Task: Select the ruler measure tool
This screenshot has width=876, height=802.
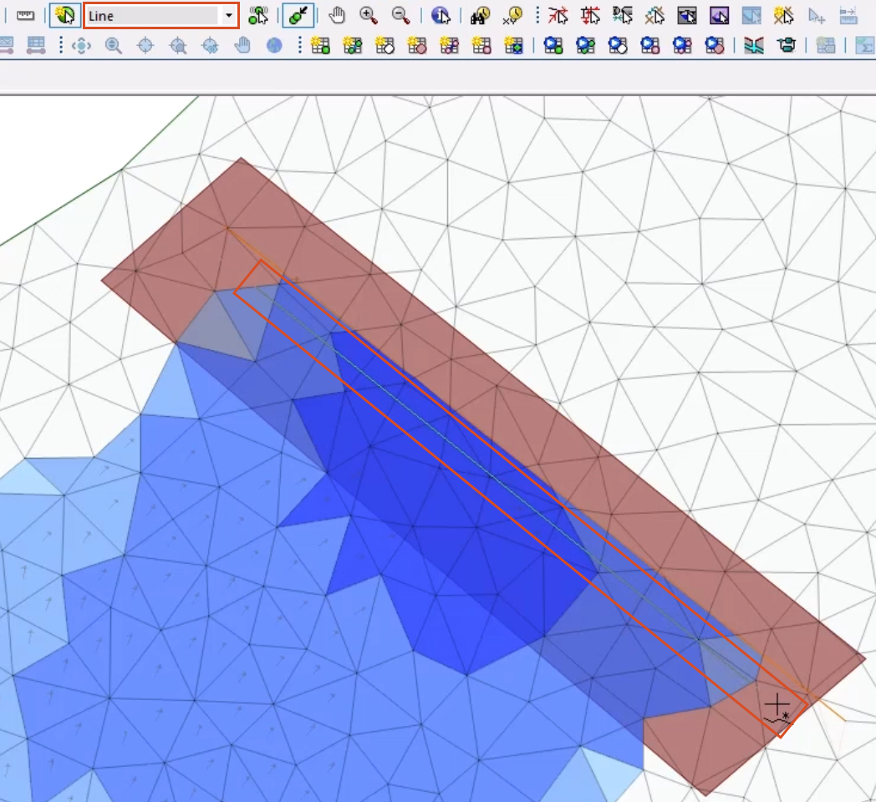Action: point(25,16)
